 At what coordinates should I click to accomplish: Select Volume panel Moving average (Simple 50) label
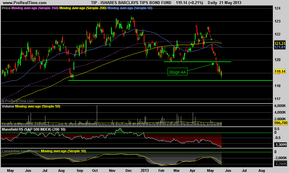click(x=38, y=106)
